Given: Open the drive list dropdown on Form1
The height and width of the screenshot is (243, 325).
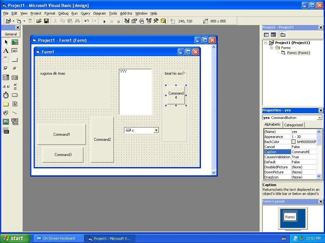Looking at the screenshot, I should tap(156, 130).
